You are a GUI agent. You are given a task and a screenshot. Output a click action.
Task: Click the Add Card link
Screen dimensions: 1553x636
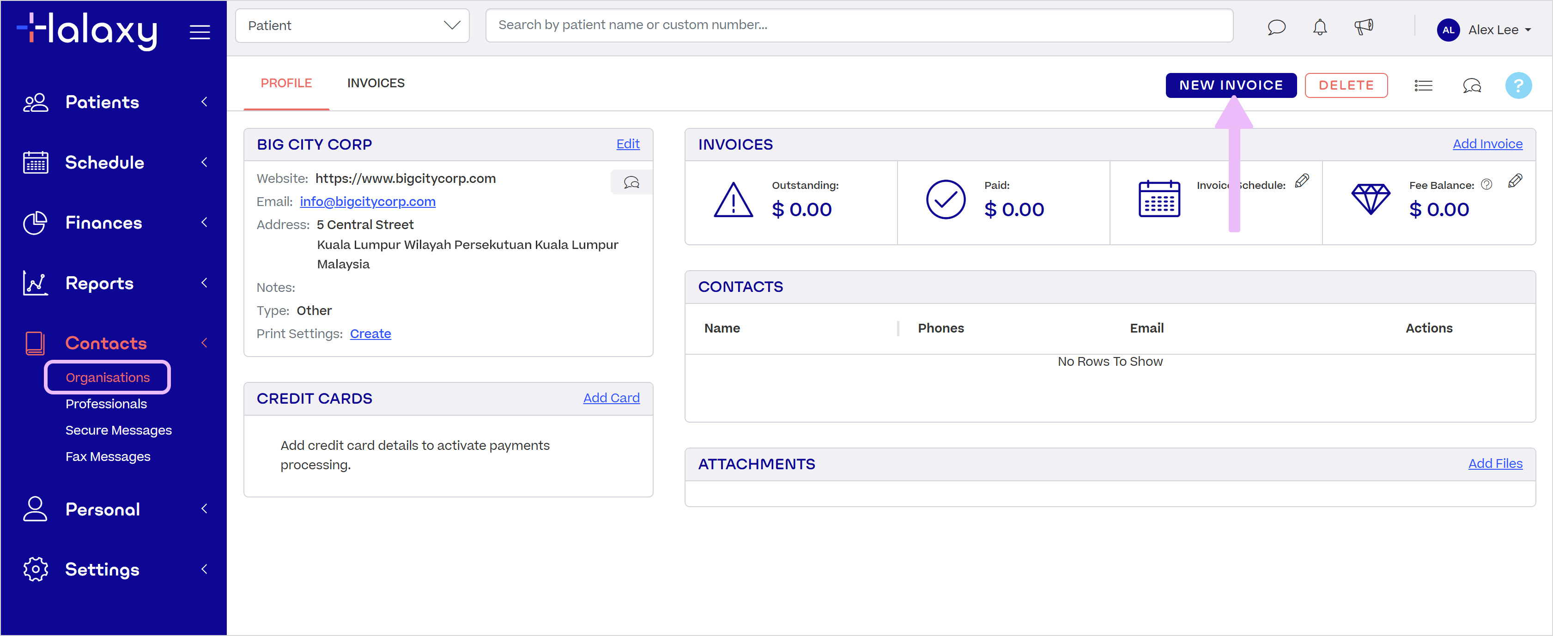[611, 398]
